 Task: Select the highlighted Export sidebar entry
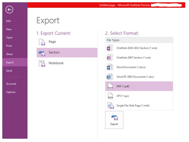coord(15,62)
